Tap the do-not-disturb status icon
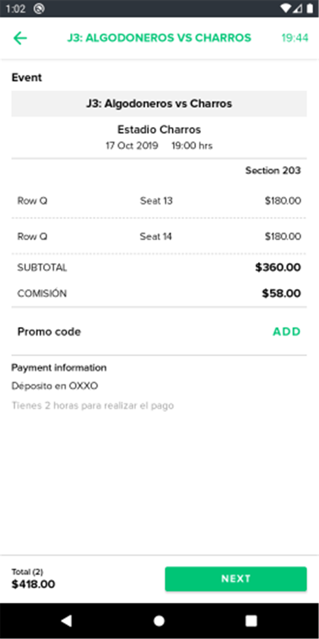The image size is (319, 639). point(39,8)
